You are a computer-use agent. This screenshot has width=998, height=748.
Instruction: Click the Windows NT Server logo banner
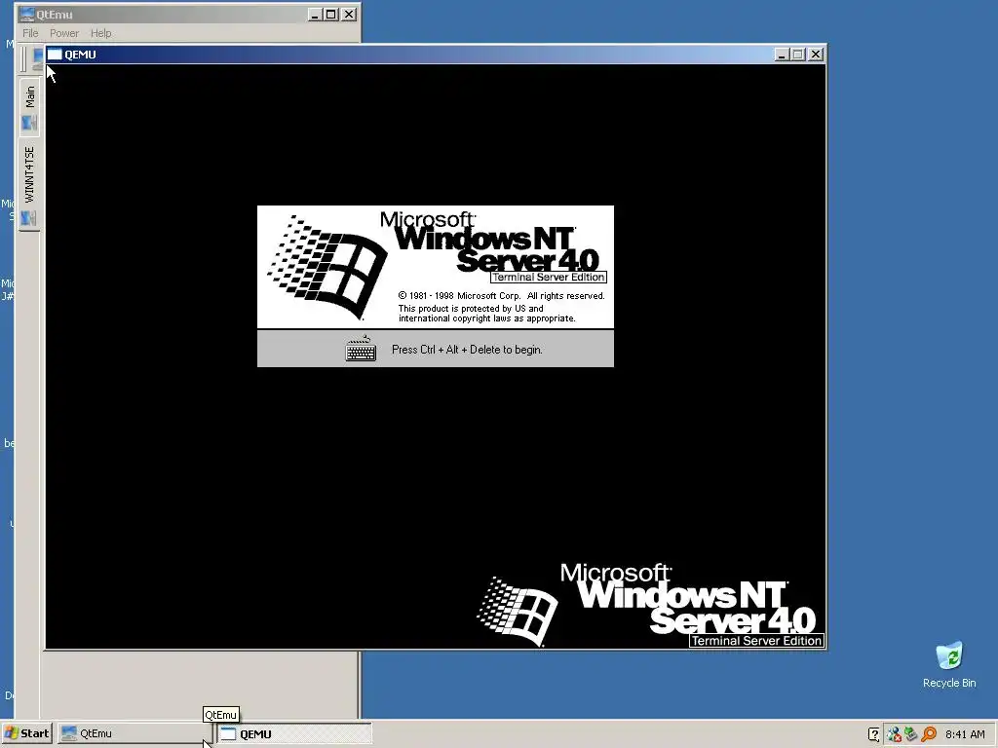pos(436,267)
